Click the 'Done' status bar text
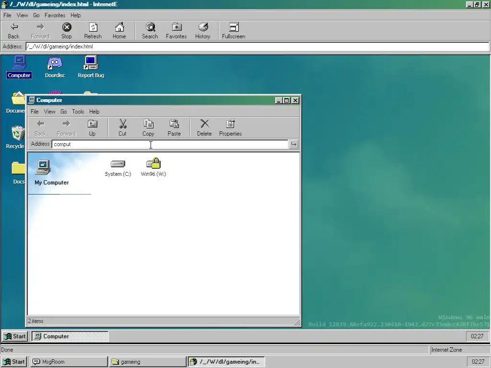The height and width of the screenshot is (368, 491). pyautogui.click(x=7, y=350)
